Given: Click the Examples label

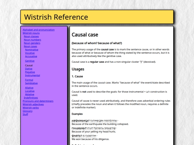Looking at the screenshot, I should click(x=77, y=114).
